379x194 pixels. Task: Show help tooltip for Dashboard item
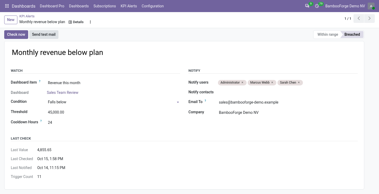coord(40,81)
